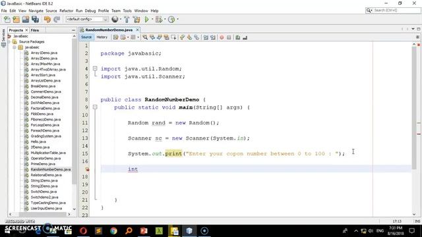This screenshot has width=422, height=237.
Task: Open the editor documents list dropdown arrow
Action: pos(413,29)
